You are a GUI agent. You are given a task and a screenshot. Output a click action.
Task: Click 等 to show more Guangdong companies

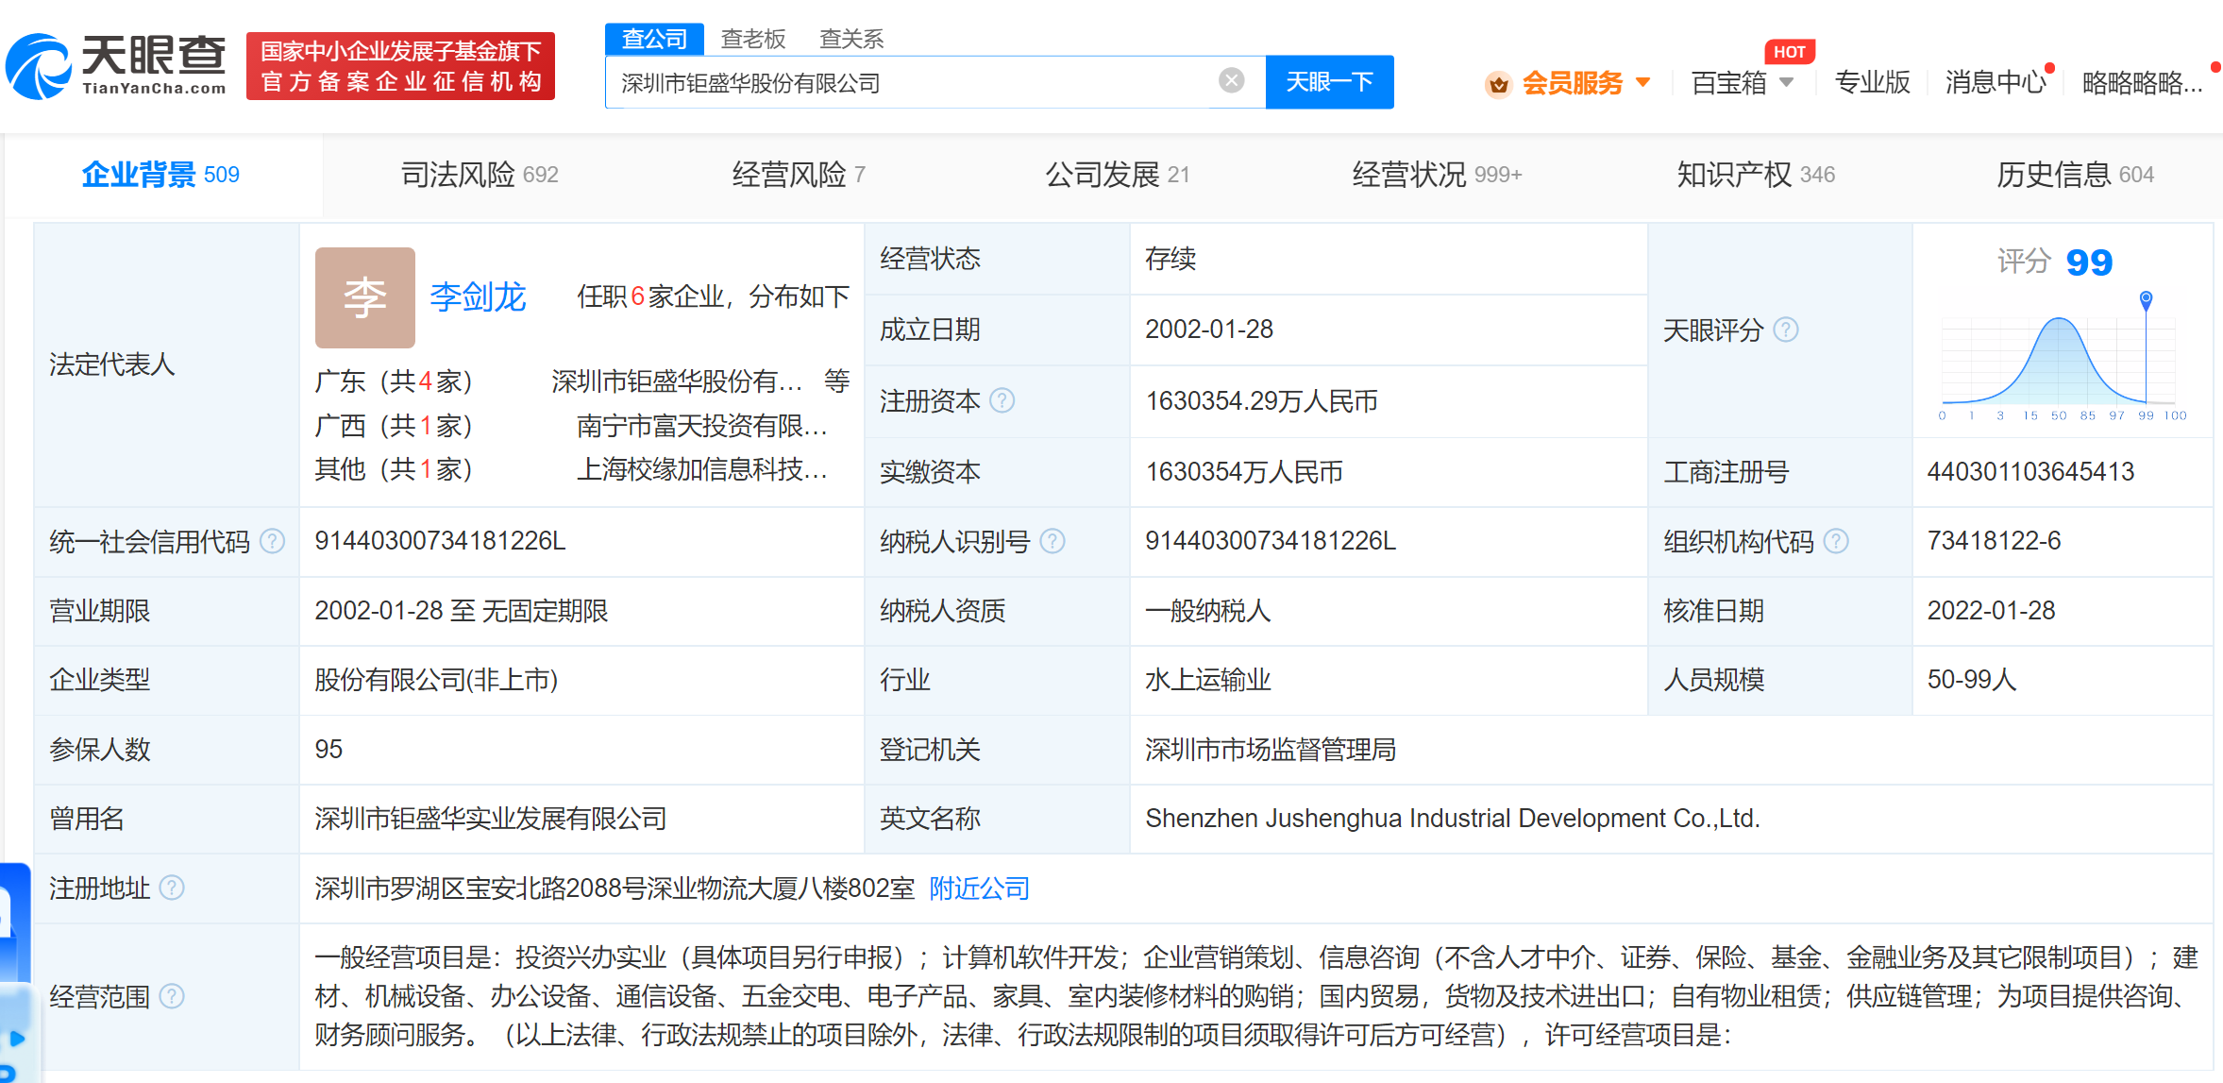tap(836, 381)
